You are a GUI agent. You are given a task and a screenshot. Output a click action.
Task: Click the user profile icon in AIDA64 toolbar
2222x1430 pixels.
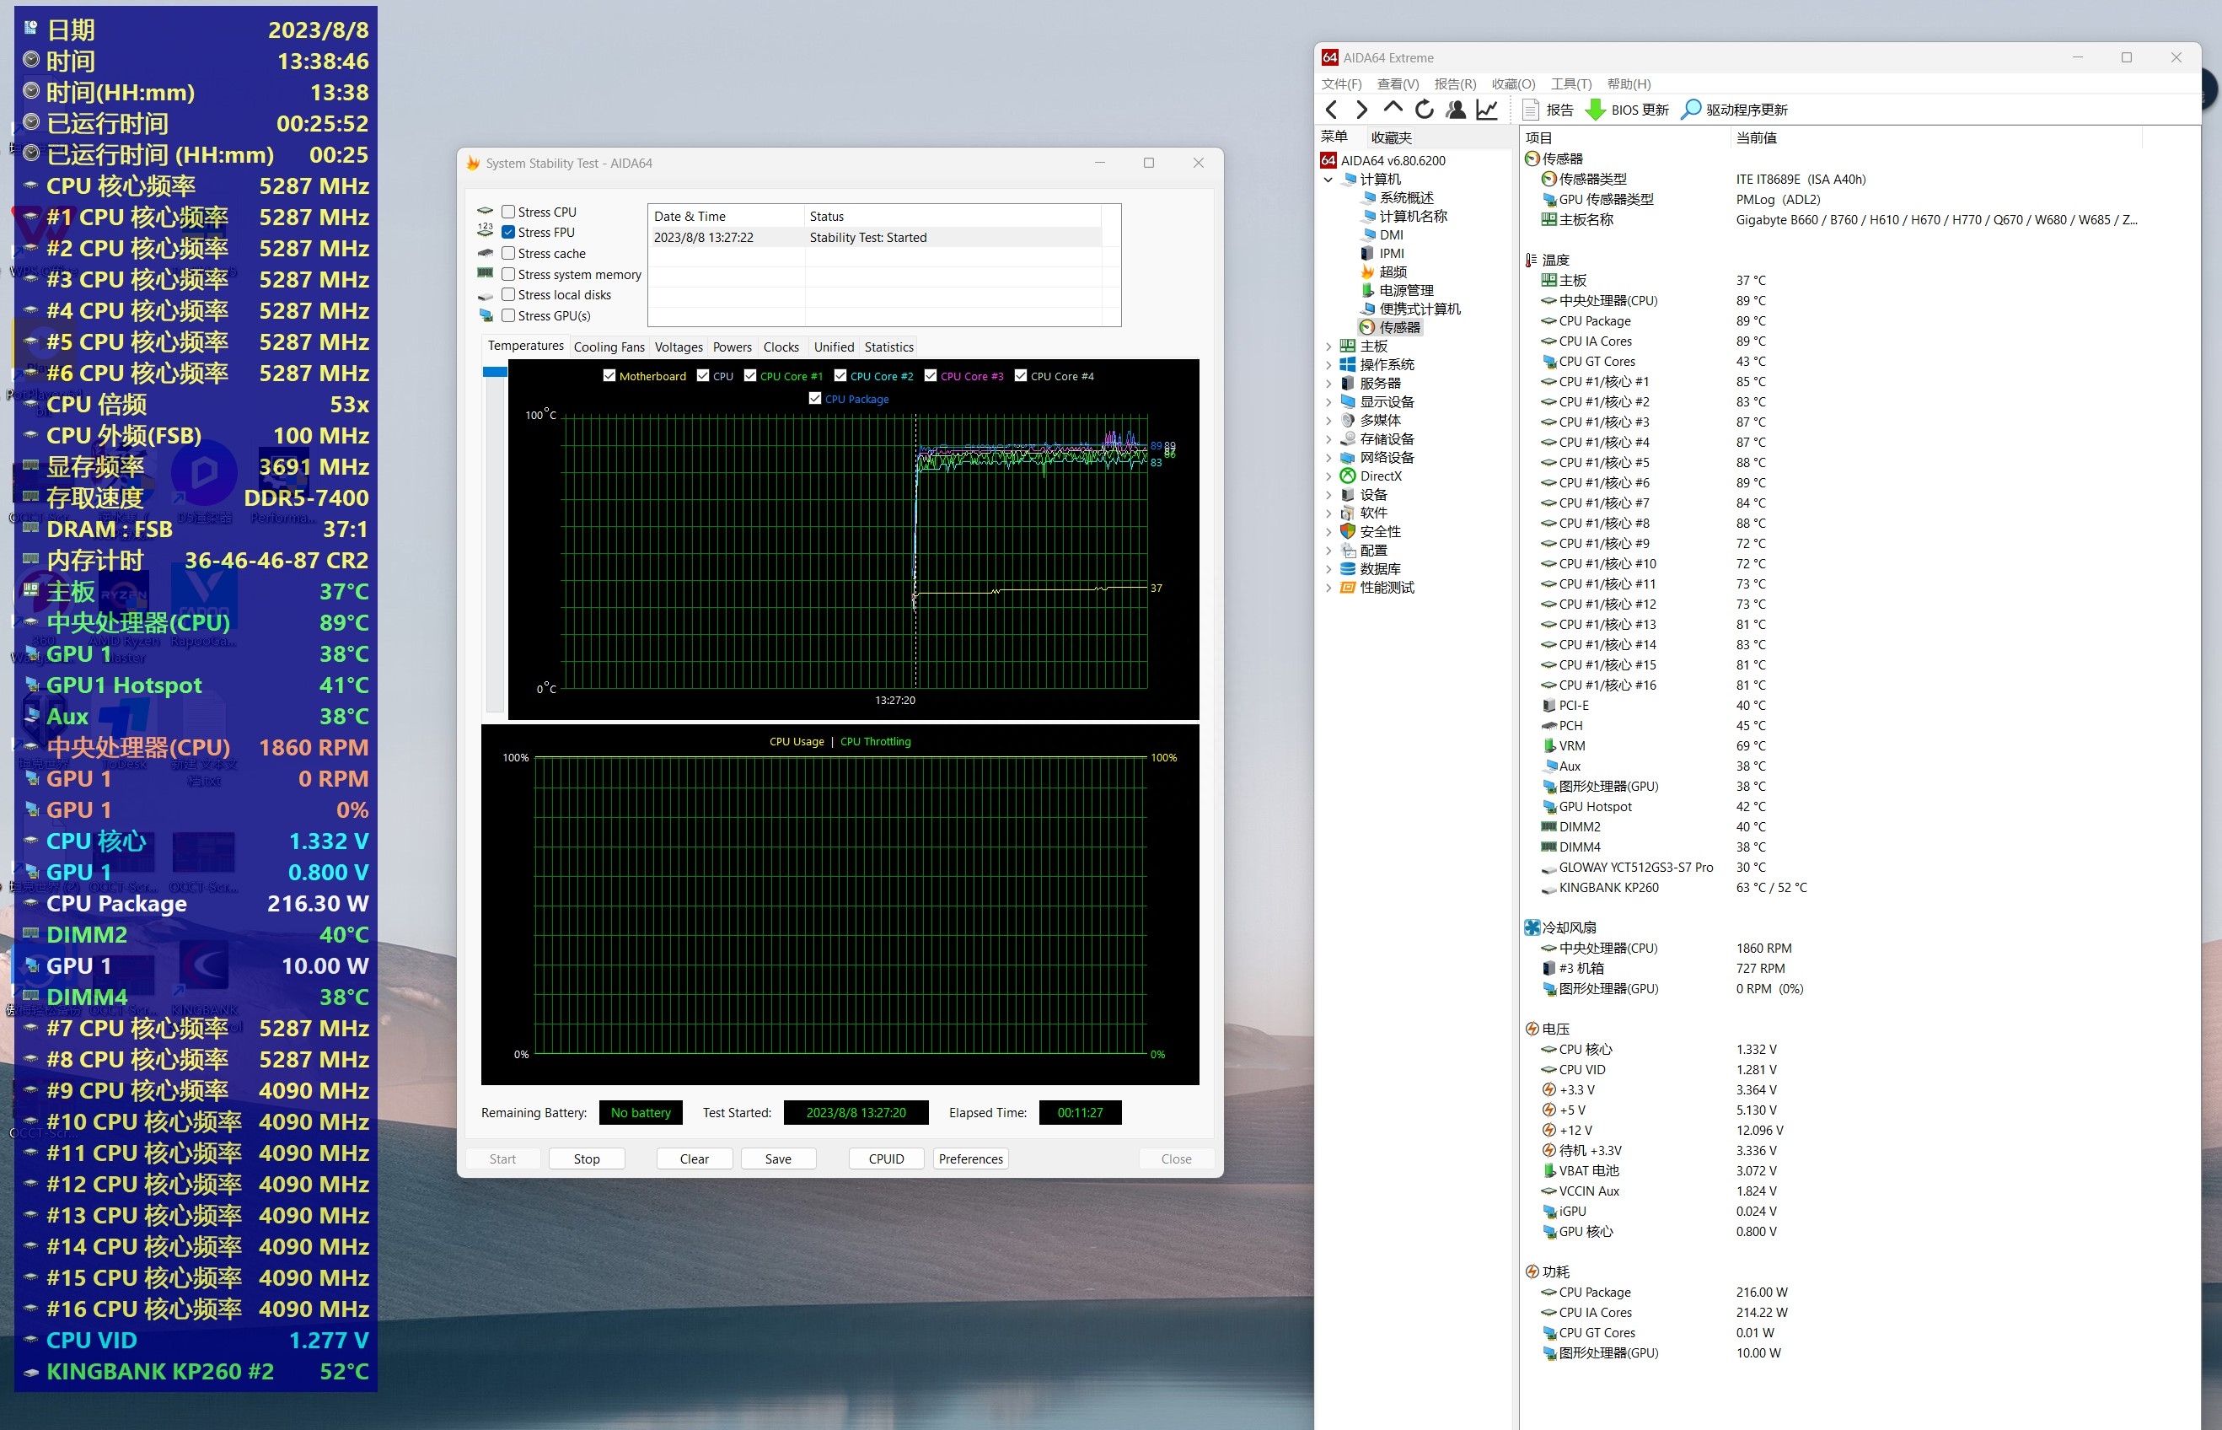(1456, 110)
